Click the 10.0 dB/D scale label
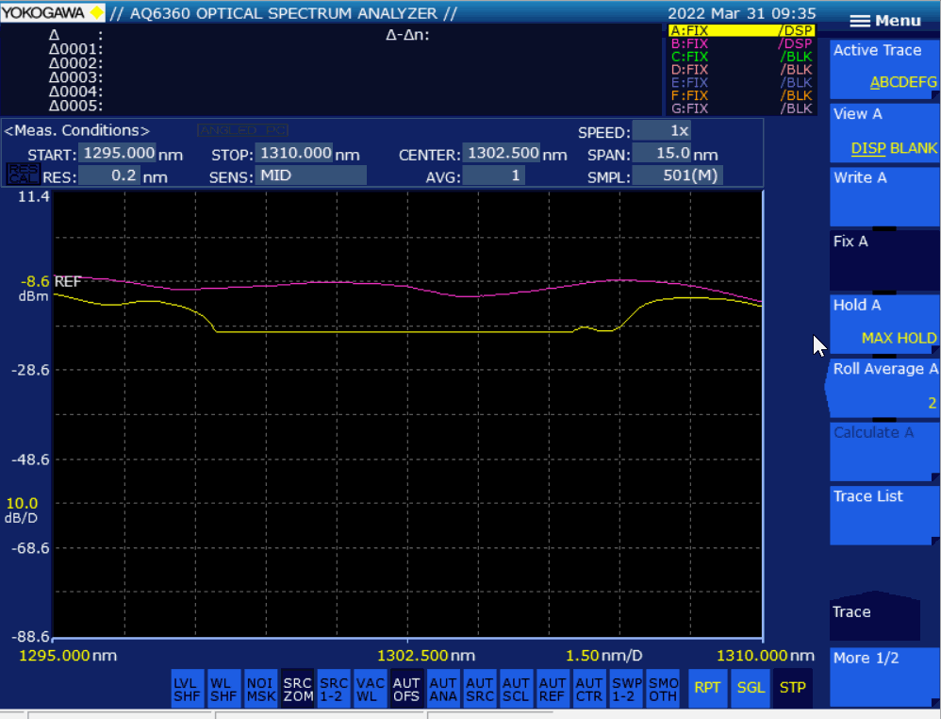941x719 pixels. coord(23,510)
